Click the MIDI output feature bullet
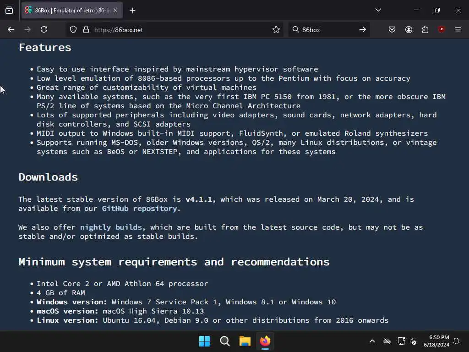The image size is (469, 352). (232, 133)
